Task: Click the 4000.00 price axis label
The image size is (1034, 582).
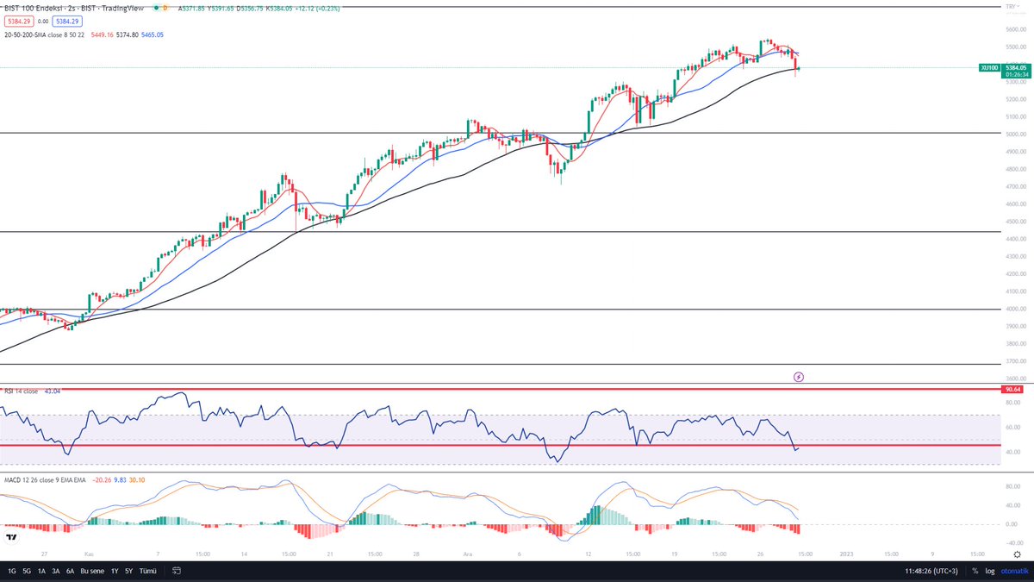Action: click(1015, 309)
